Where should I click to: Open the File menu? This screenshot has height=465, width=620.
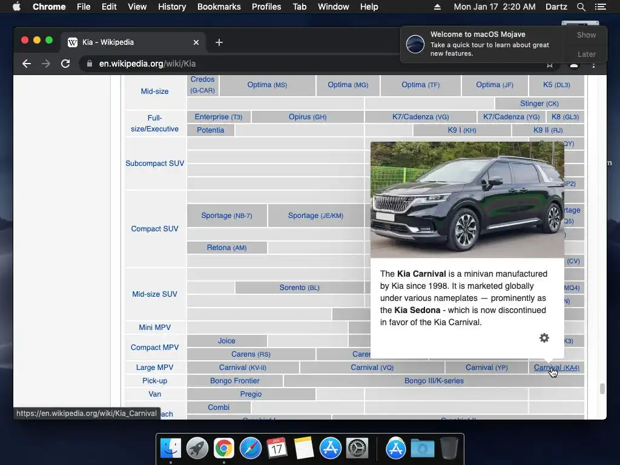click(84, 7)
